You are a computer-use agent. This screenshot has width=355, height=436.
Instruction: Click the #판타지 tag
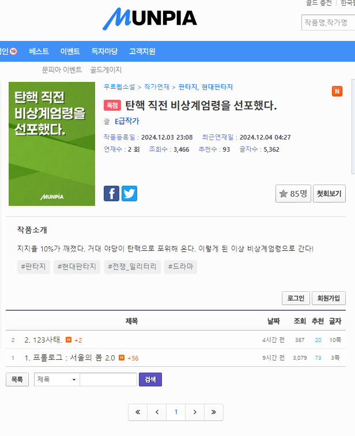(x=33, y=267)
